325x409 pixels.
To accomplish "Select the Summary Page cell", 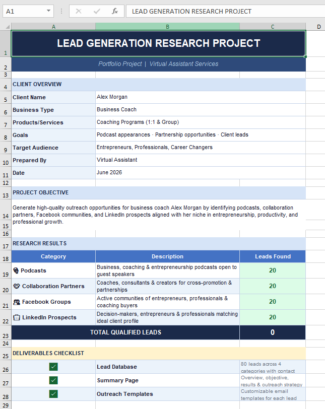I will [167, 380].
